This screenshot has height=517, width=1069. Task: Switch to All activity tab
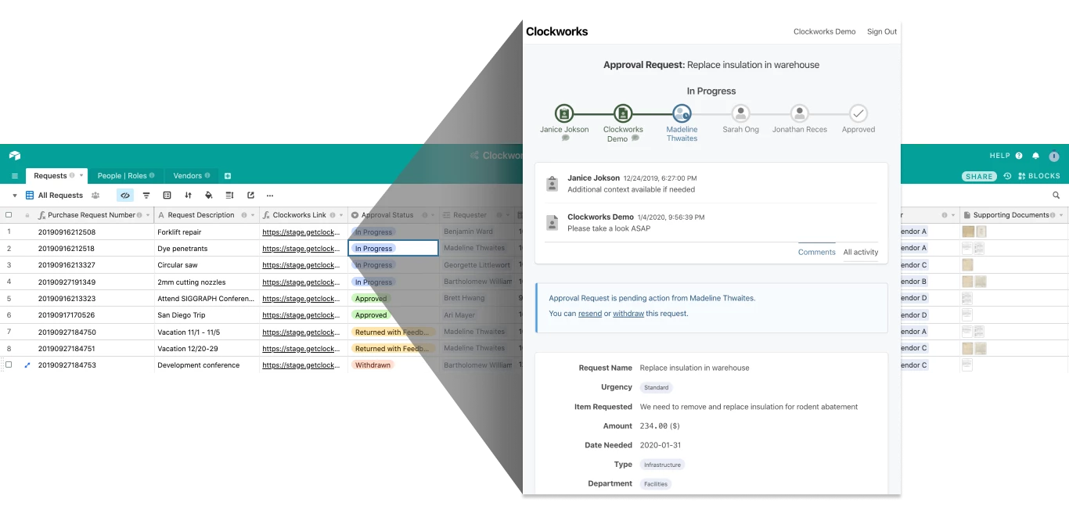861,252
